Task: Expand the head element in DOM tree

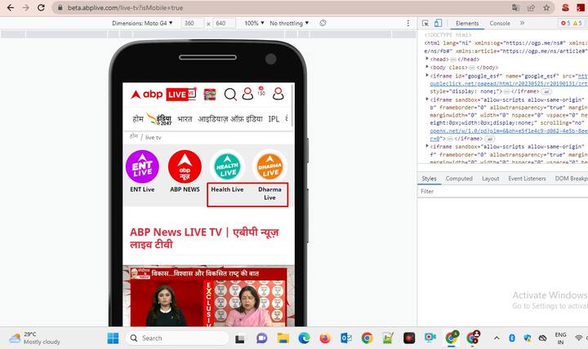Action: (427, 60)
